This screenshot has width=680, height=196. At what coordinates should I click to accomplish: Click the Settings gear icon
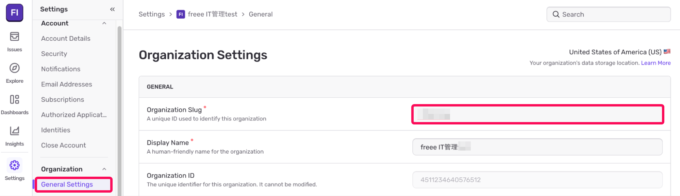pos(14,165)
